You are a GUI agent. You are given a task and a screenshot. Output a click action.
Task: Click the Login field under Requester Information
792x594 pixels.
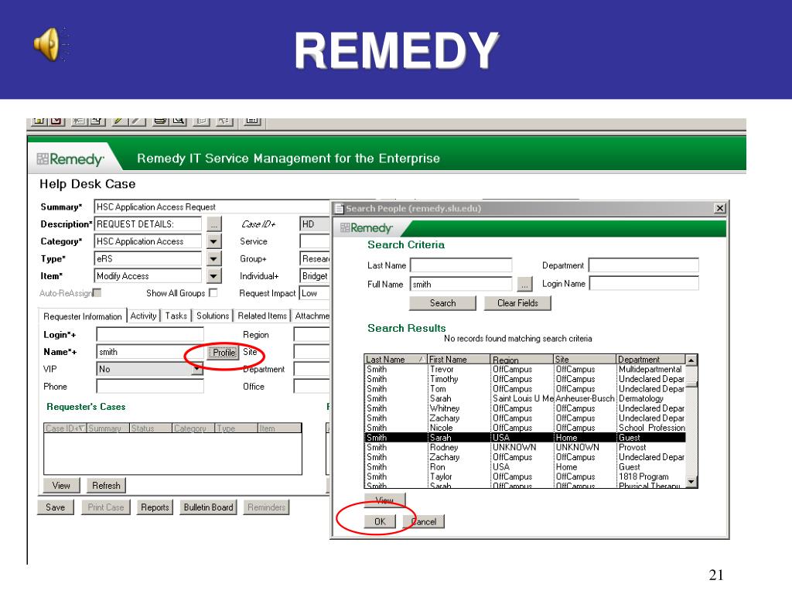coord(150,334)
